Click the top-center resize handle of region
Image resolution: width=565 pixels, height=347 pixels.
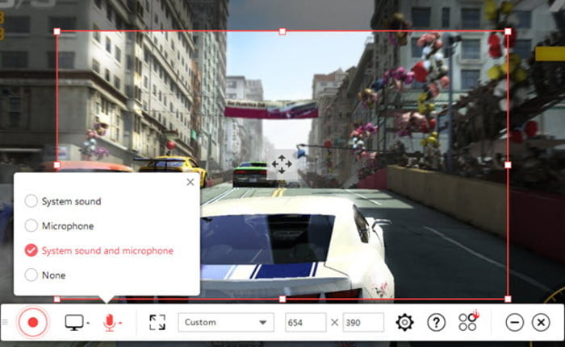[x=282, y=31]
